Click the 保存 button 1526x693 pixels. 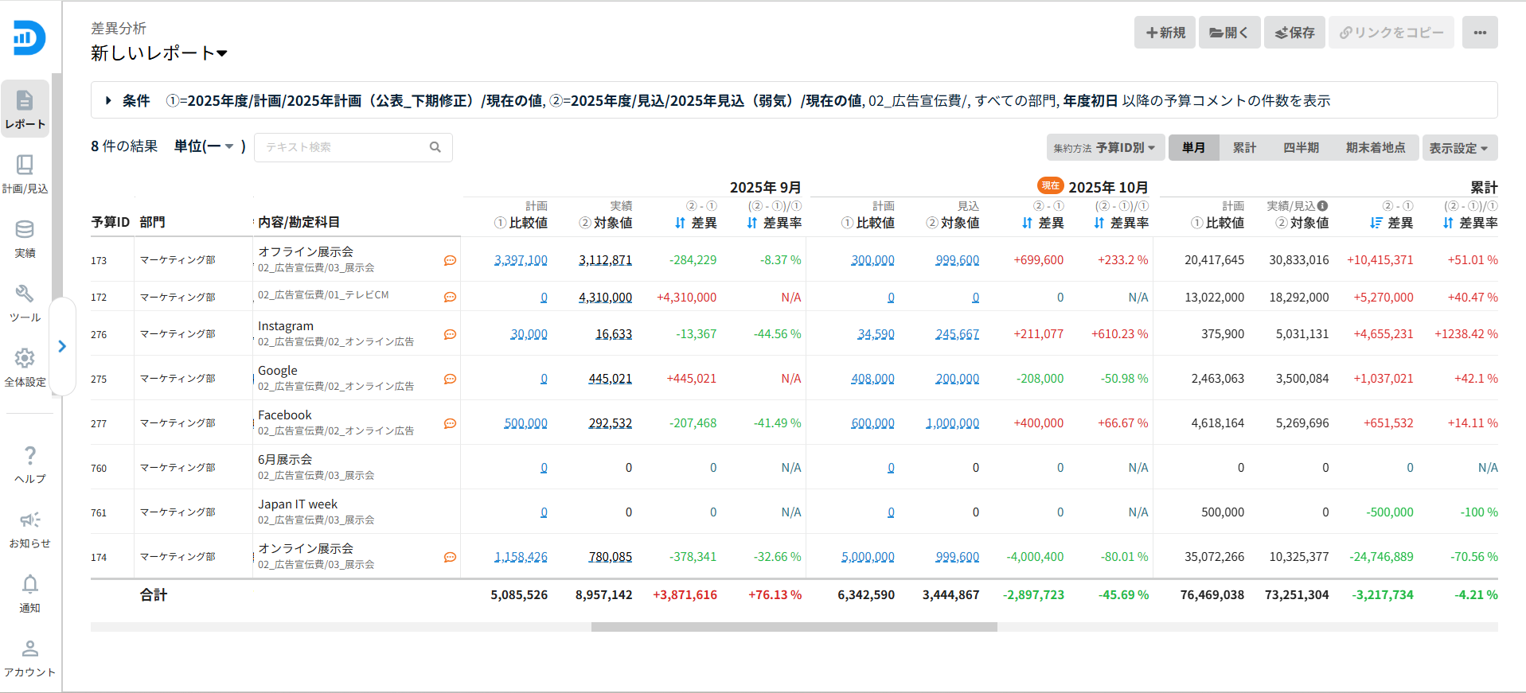[x=1294, y=33]
